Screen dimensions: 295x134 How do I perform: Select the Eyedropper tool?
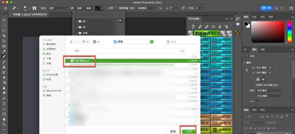tap(4, 51)
